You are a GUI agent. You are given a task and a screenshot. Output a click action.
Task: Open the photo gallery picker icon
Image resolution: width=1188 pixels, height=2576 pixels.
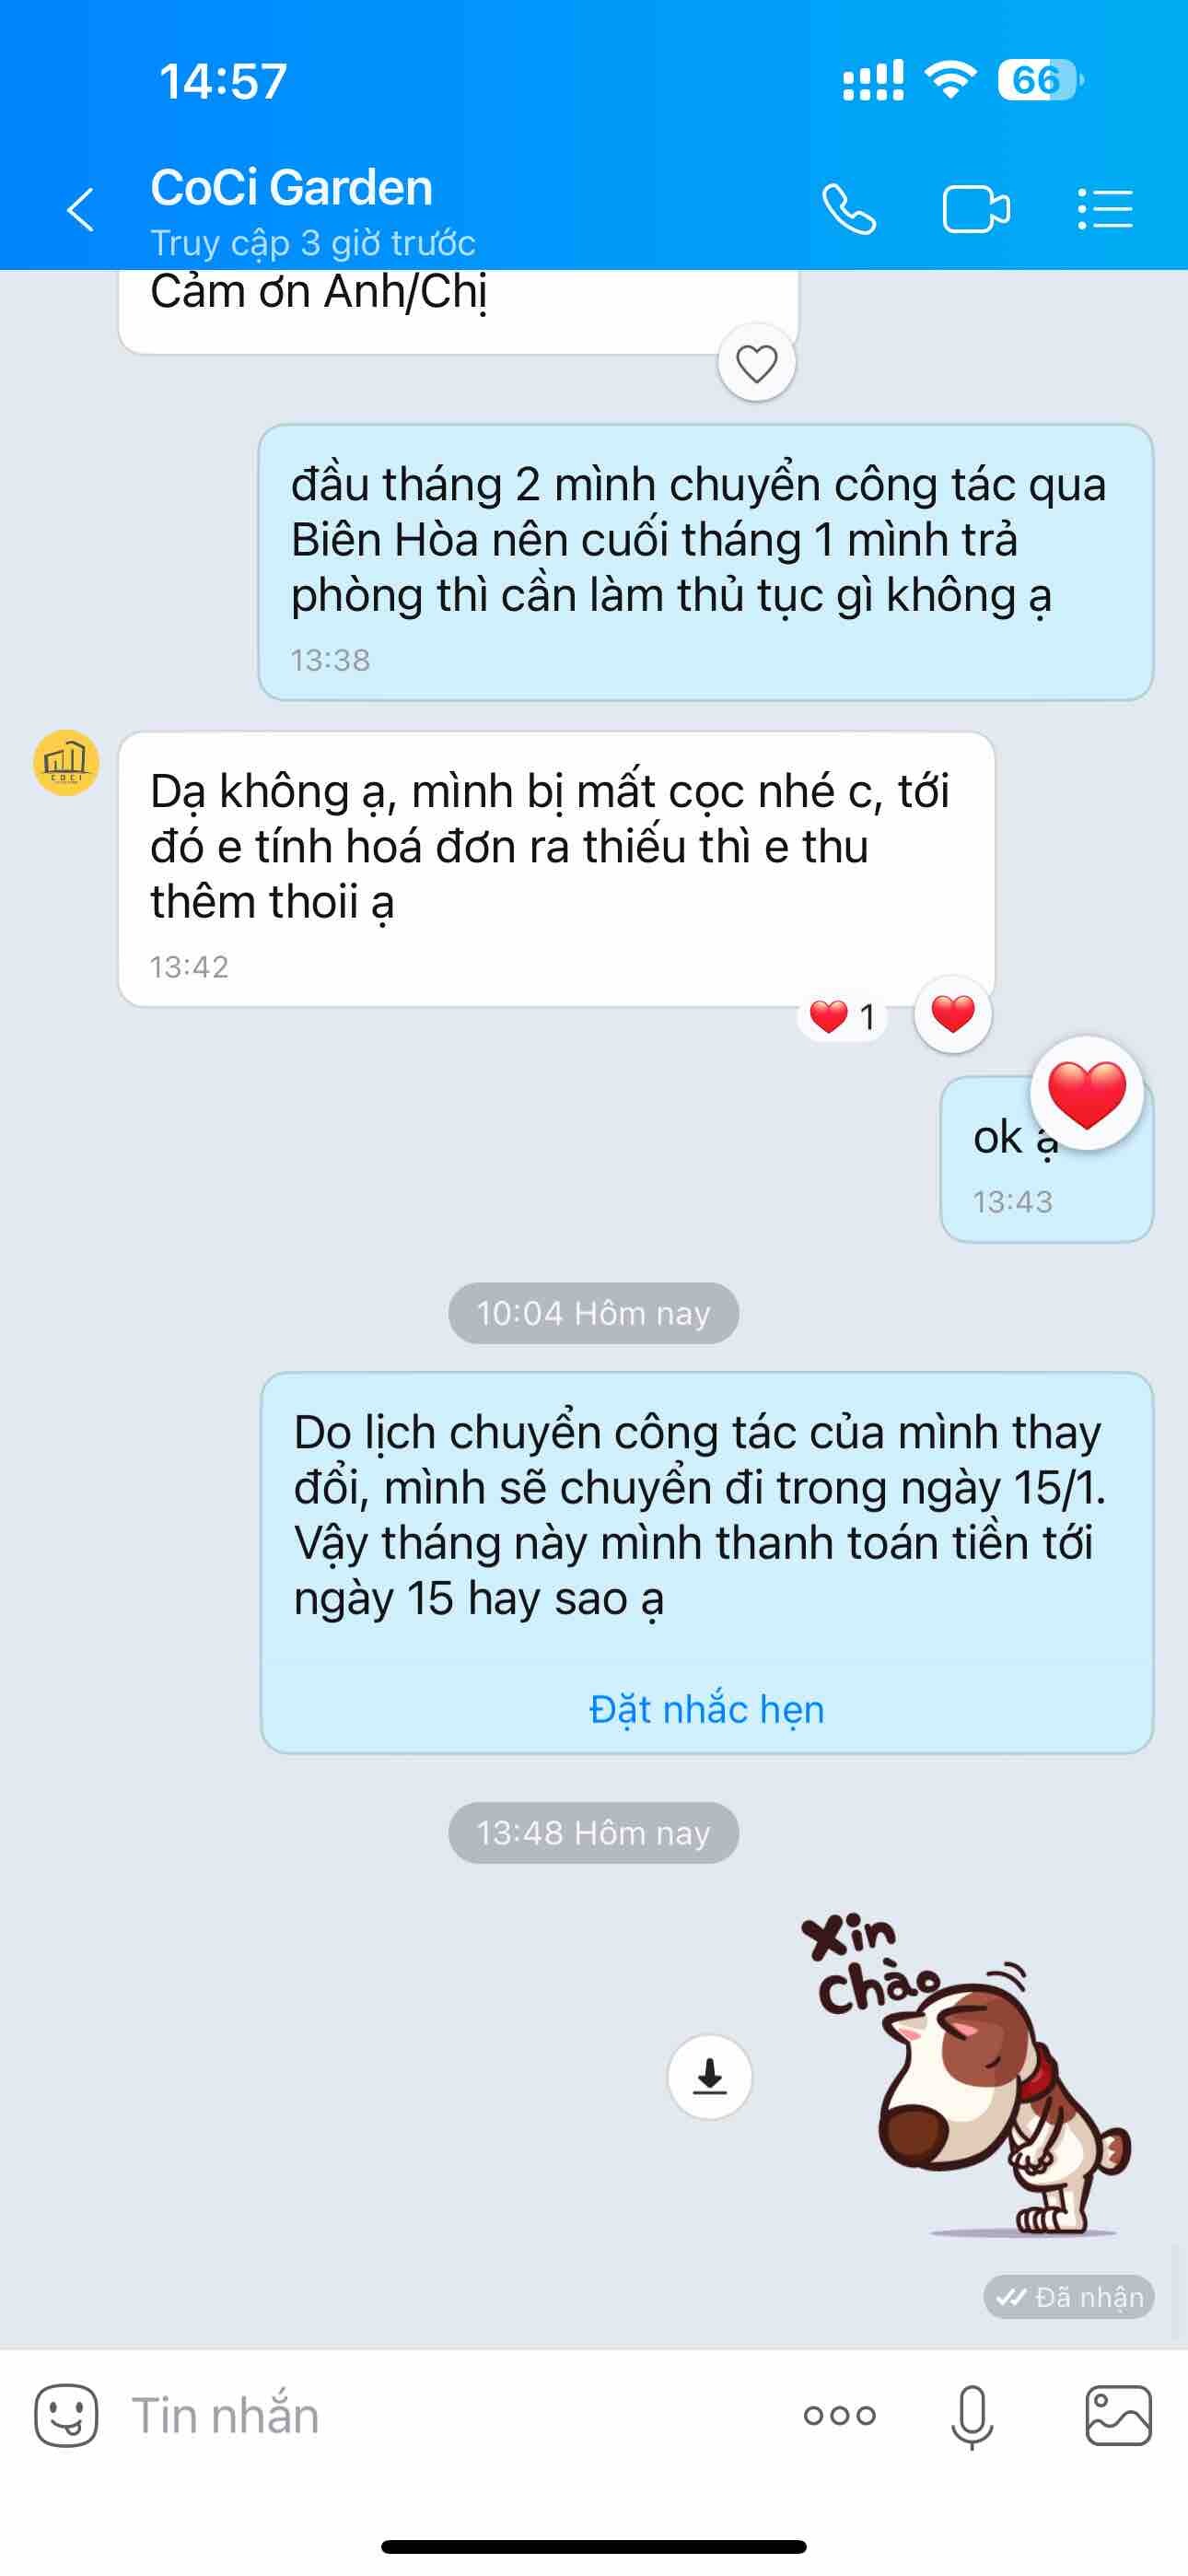click(1118, 2416)
